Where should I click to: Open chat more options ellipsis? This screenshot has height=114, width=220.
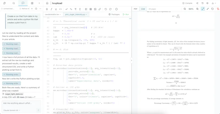click(40, 9)
